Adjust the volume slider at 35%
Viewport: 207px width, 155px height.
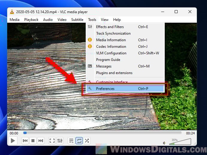(180, 142)
